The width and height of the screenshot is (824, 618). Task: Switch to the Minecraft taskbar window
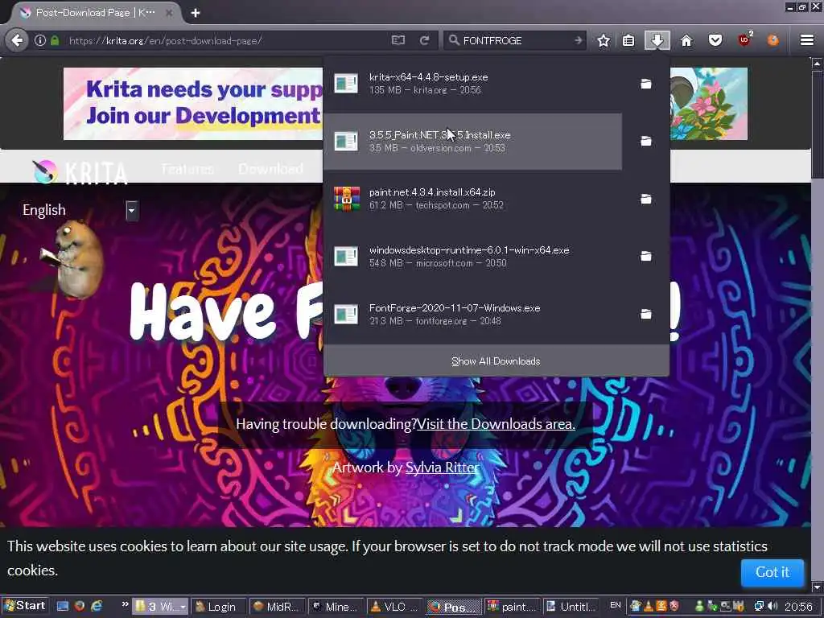click(x=336, y=607)
